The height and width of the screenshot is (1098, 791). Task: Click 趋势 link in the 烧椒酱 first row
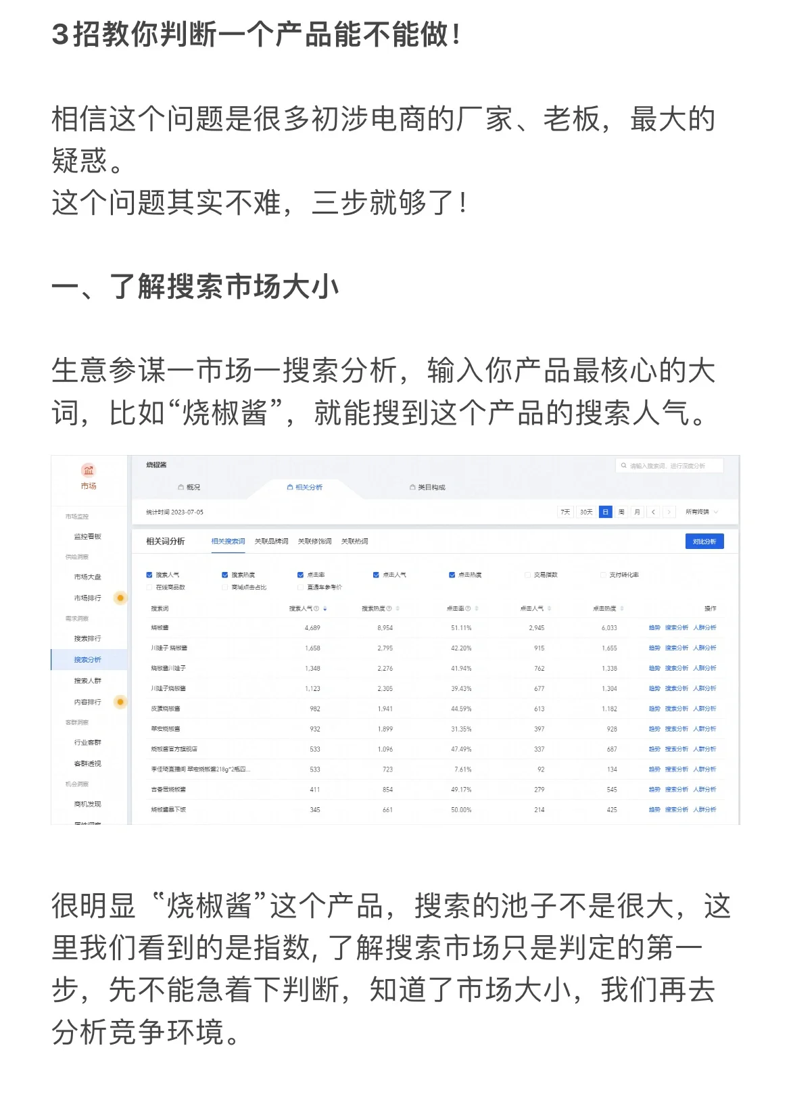654,627
